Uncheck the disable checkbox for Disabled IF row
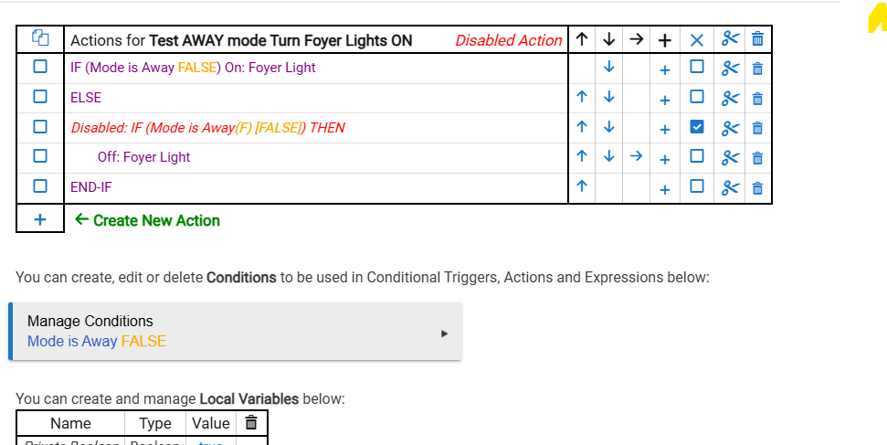Screen dimensions: 887x445 (x=697, y=127)
